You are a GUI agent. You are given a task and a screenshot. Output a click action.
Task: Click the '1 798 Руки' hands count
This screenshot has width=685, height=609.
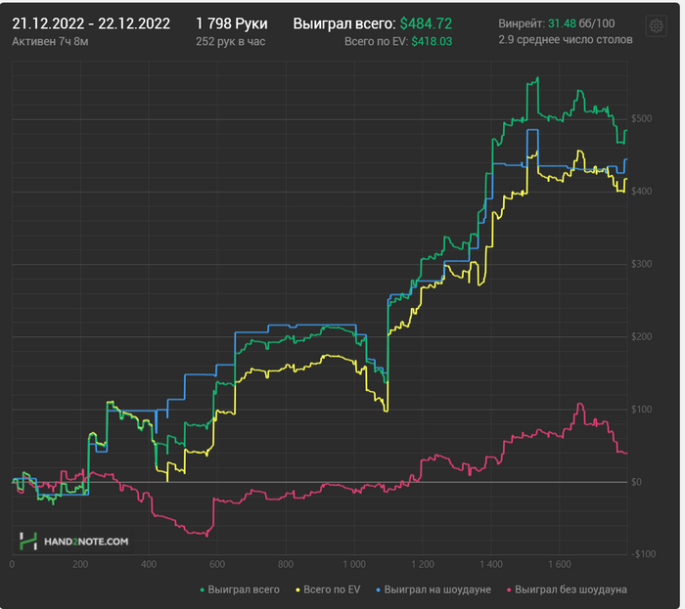click(x=232, y=23)
